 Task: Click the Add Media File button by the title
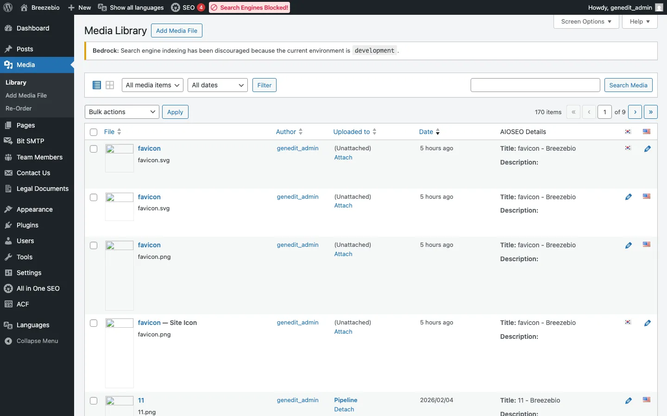pos(176,31)
